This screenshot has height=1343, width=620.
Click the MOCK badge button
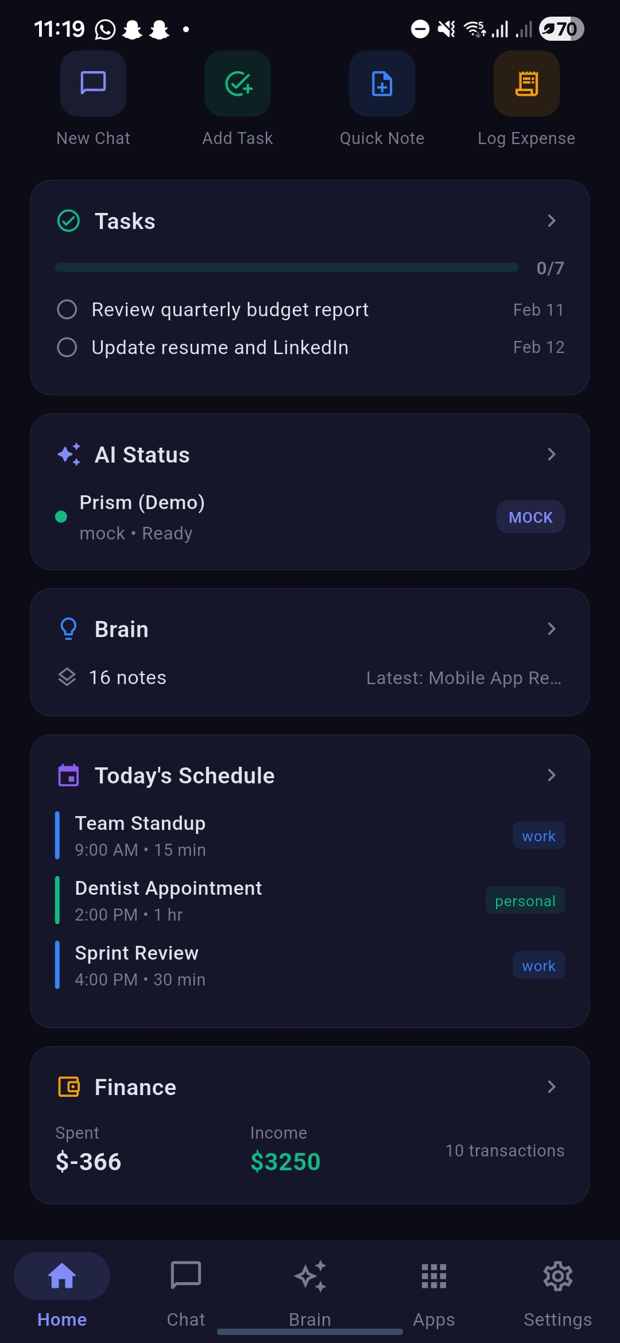(530, 517)
